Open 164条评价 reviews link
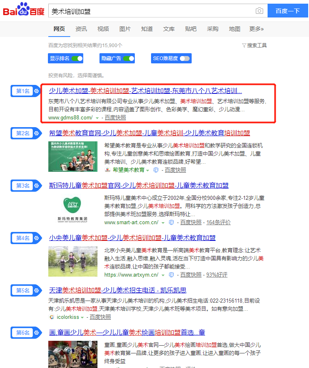Screen dimensions: 309x368 pos(218,222)
